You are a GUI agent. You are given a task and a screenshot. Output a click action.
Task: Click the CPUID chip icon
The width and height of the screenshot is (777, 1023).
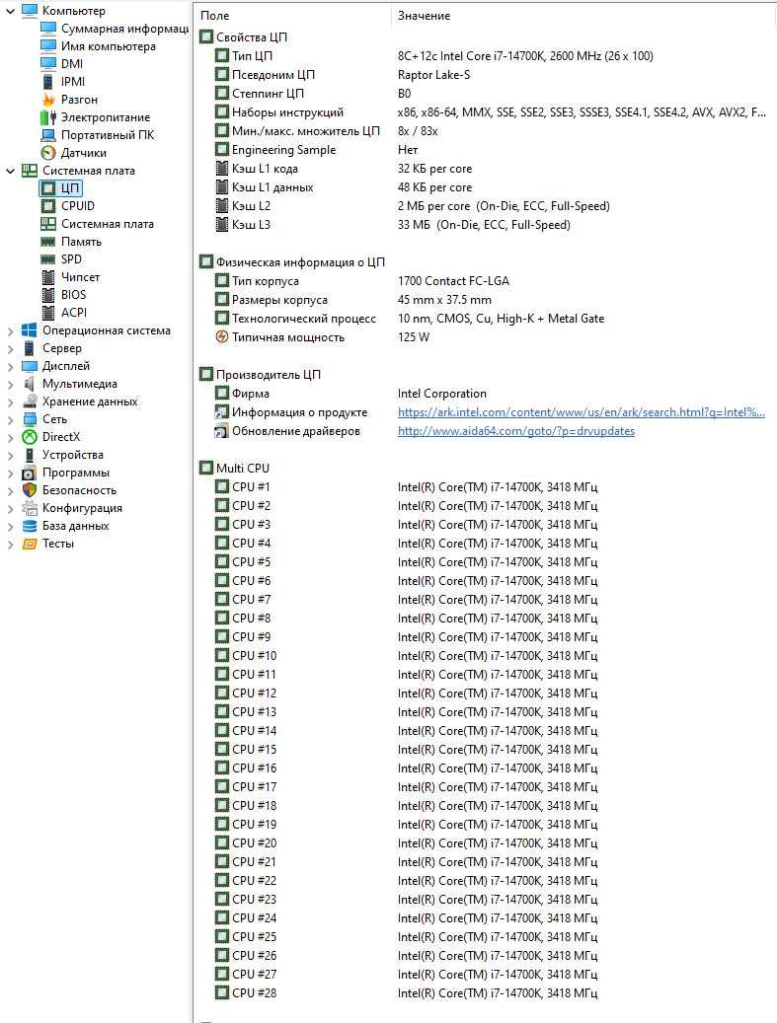click(48, 205)
